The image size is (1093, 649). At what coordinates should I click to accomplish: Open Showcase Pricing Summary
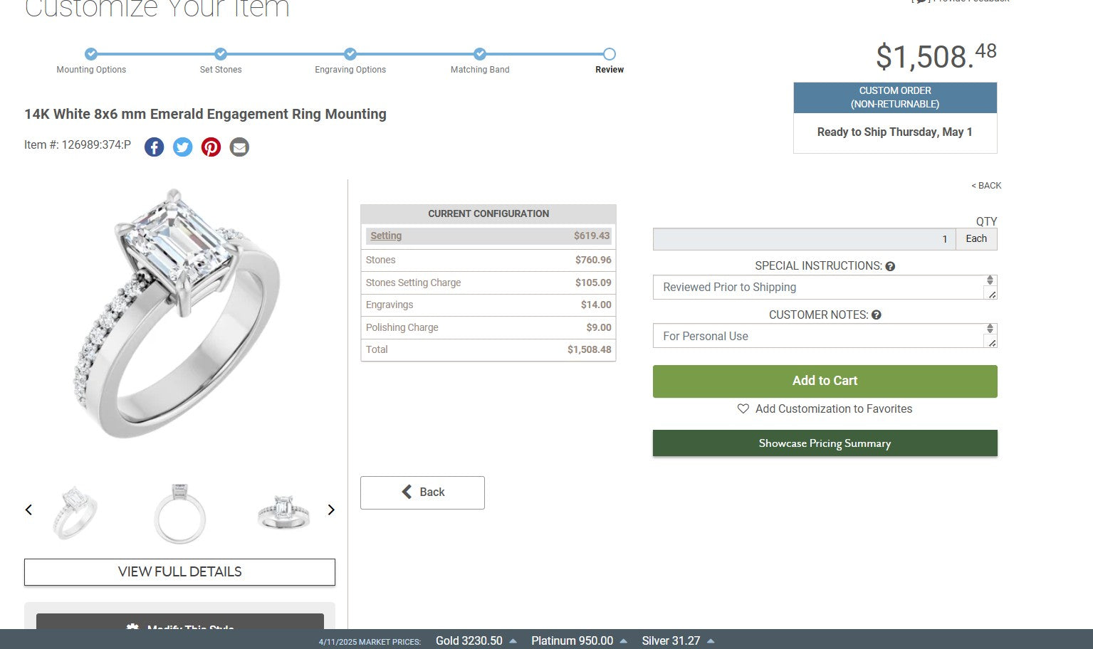tap(825, 443)
